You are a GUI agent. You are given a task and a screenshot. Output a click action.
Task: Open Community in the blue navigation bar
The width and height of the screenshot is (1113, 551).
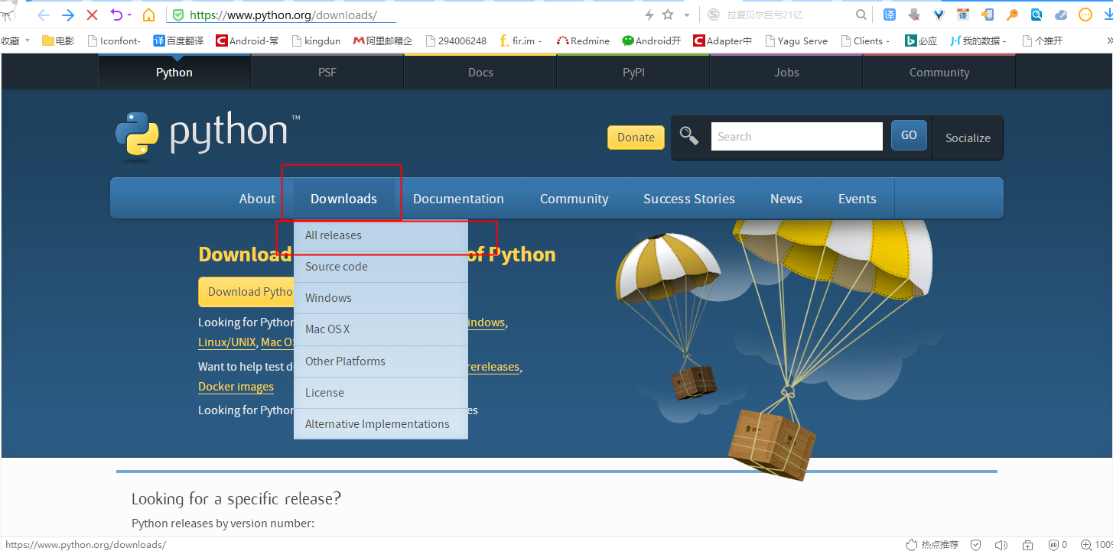(x=574, y=199)
